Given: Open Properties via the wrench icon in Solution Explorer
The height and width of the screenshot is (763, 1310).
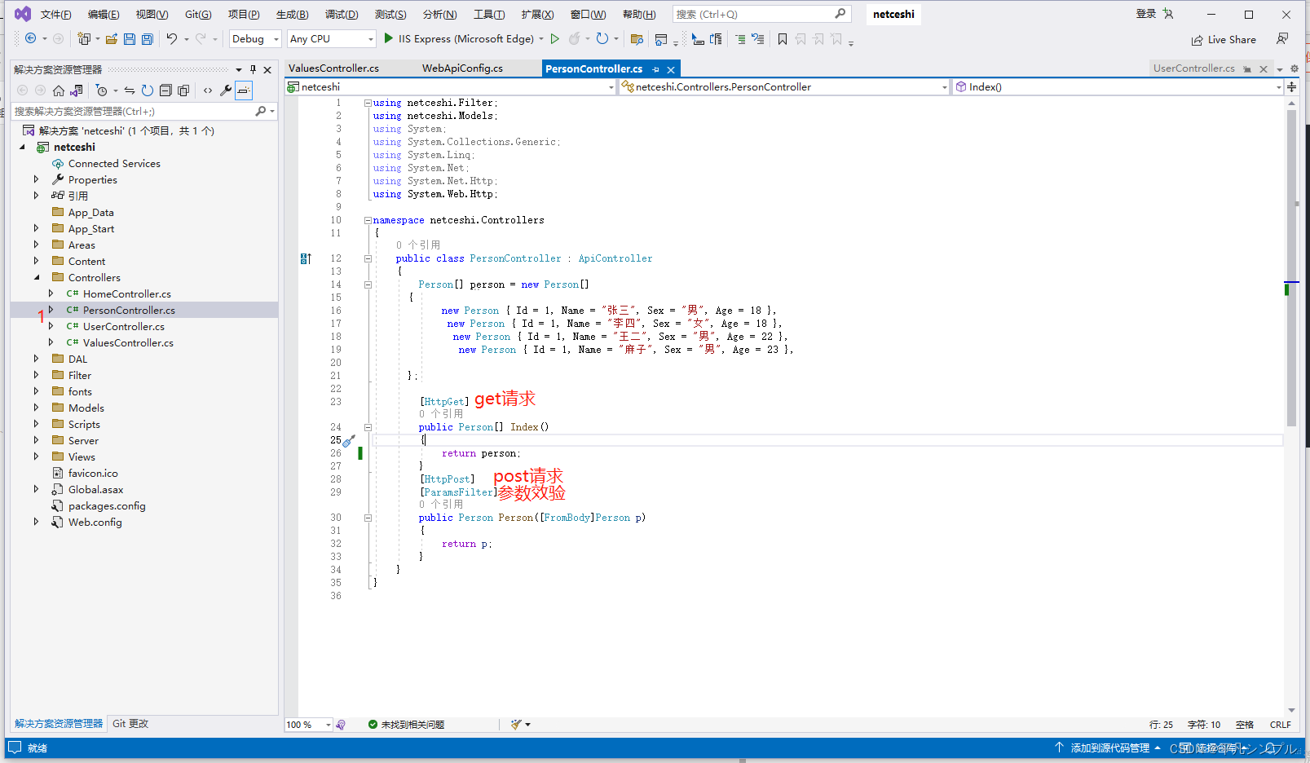Looking at the screenshot, I should 226,90.
